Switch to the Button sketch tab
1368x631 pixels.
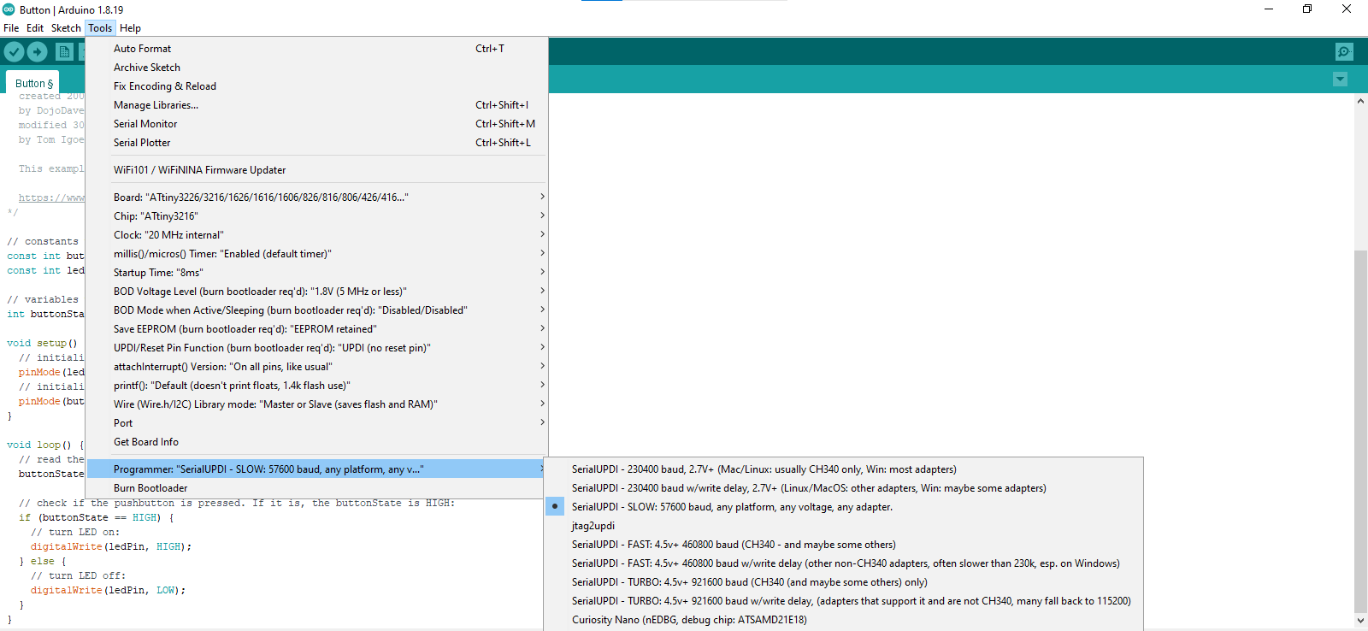tap(34, 83)
